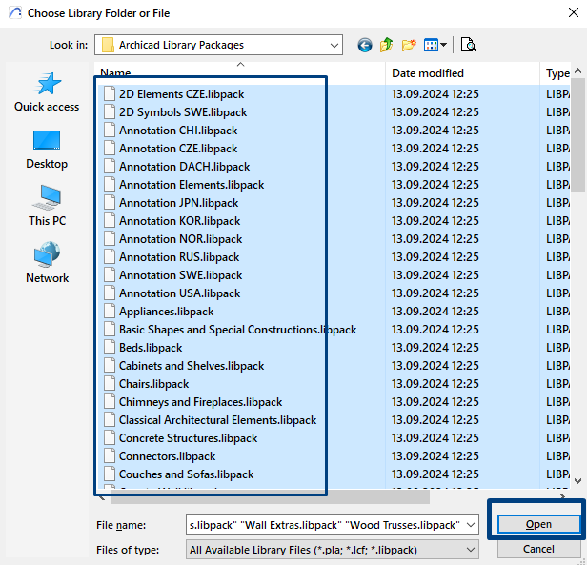The width and height of the screenshot is (587, 565).
Task: Click the vertical scrollbar down arrow
Action: tap(577, 481)
